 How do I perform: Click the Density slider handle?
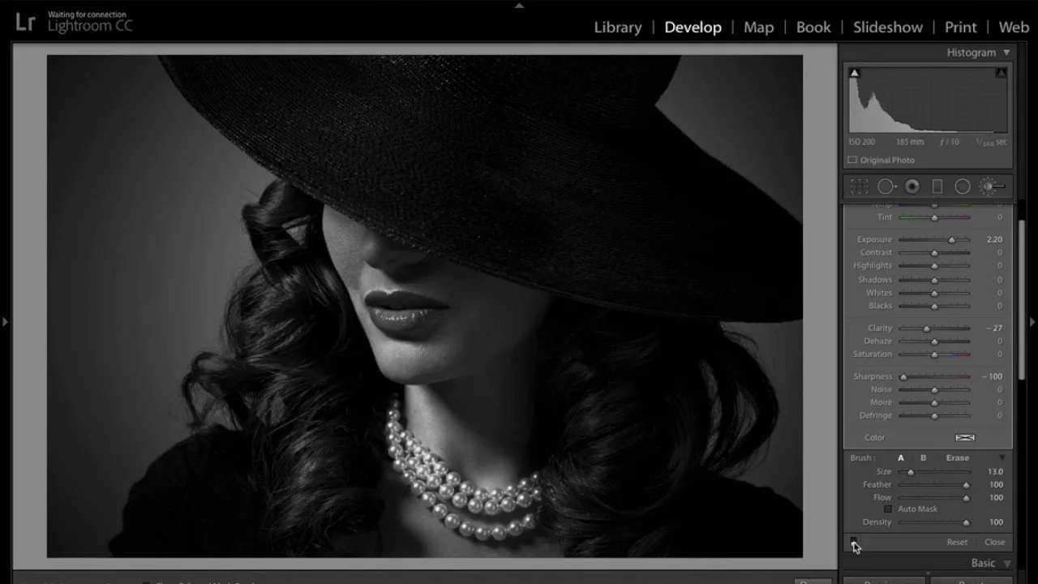pyautogui.click(x=966, y=523)
